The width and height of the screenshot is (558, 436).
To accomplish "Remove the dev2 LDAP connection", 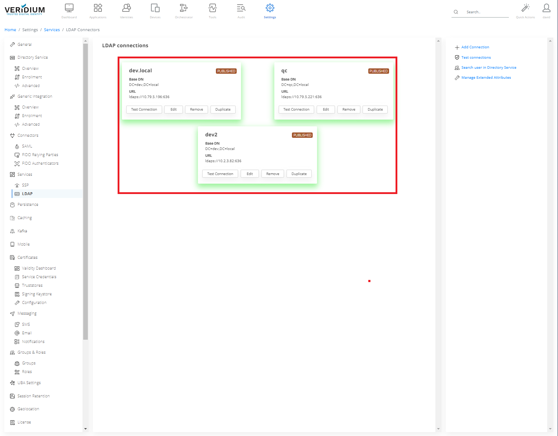I will pyautogui.click(x=273, y=174).
